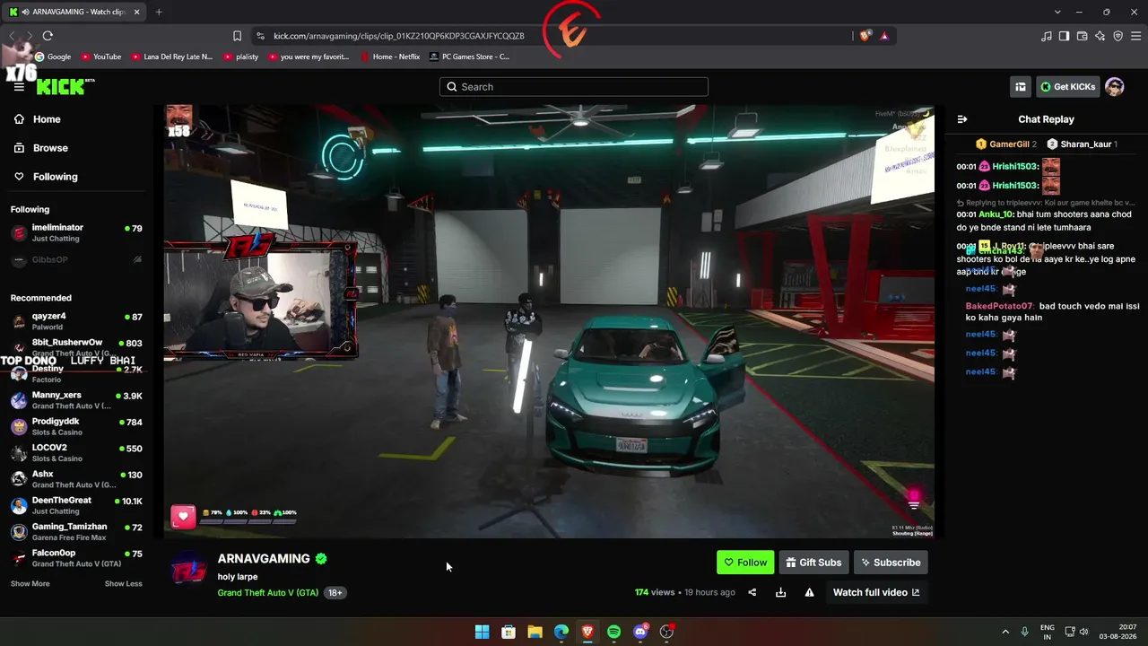
Task: Open qayzer4 recommended channel
Action: click(x=76, y=321)
